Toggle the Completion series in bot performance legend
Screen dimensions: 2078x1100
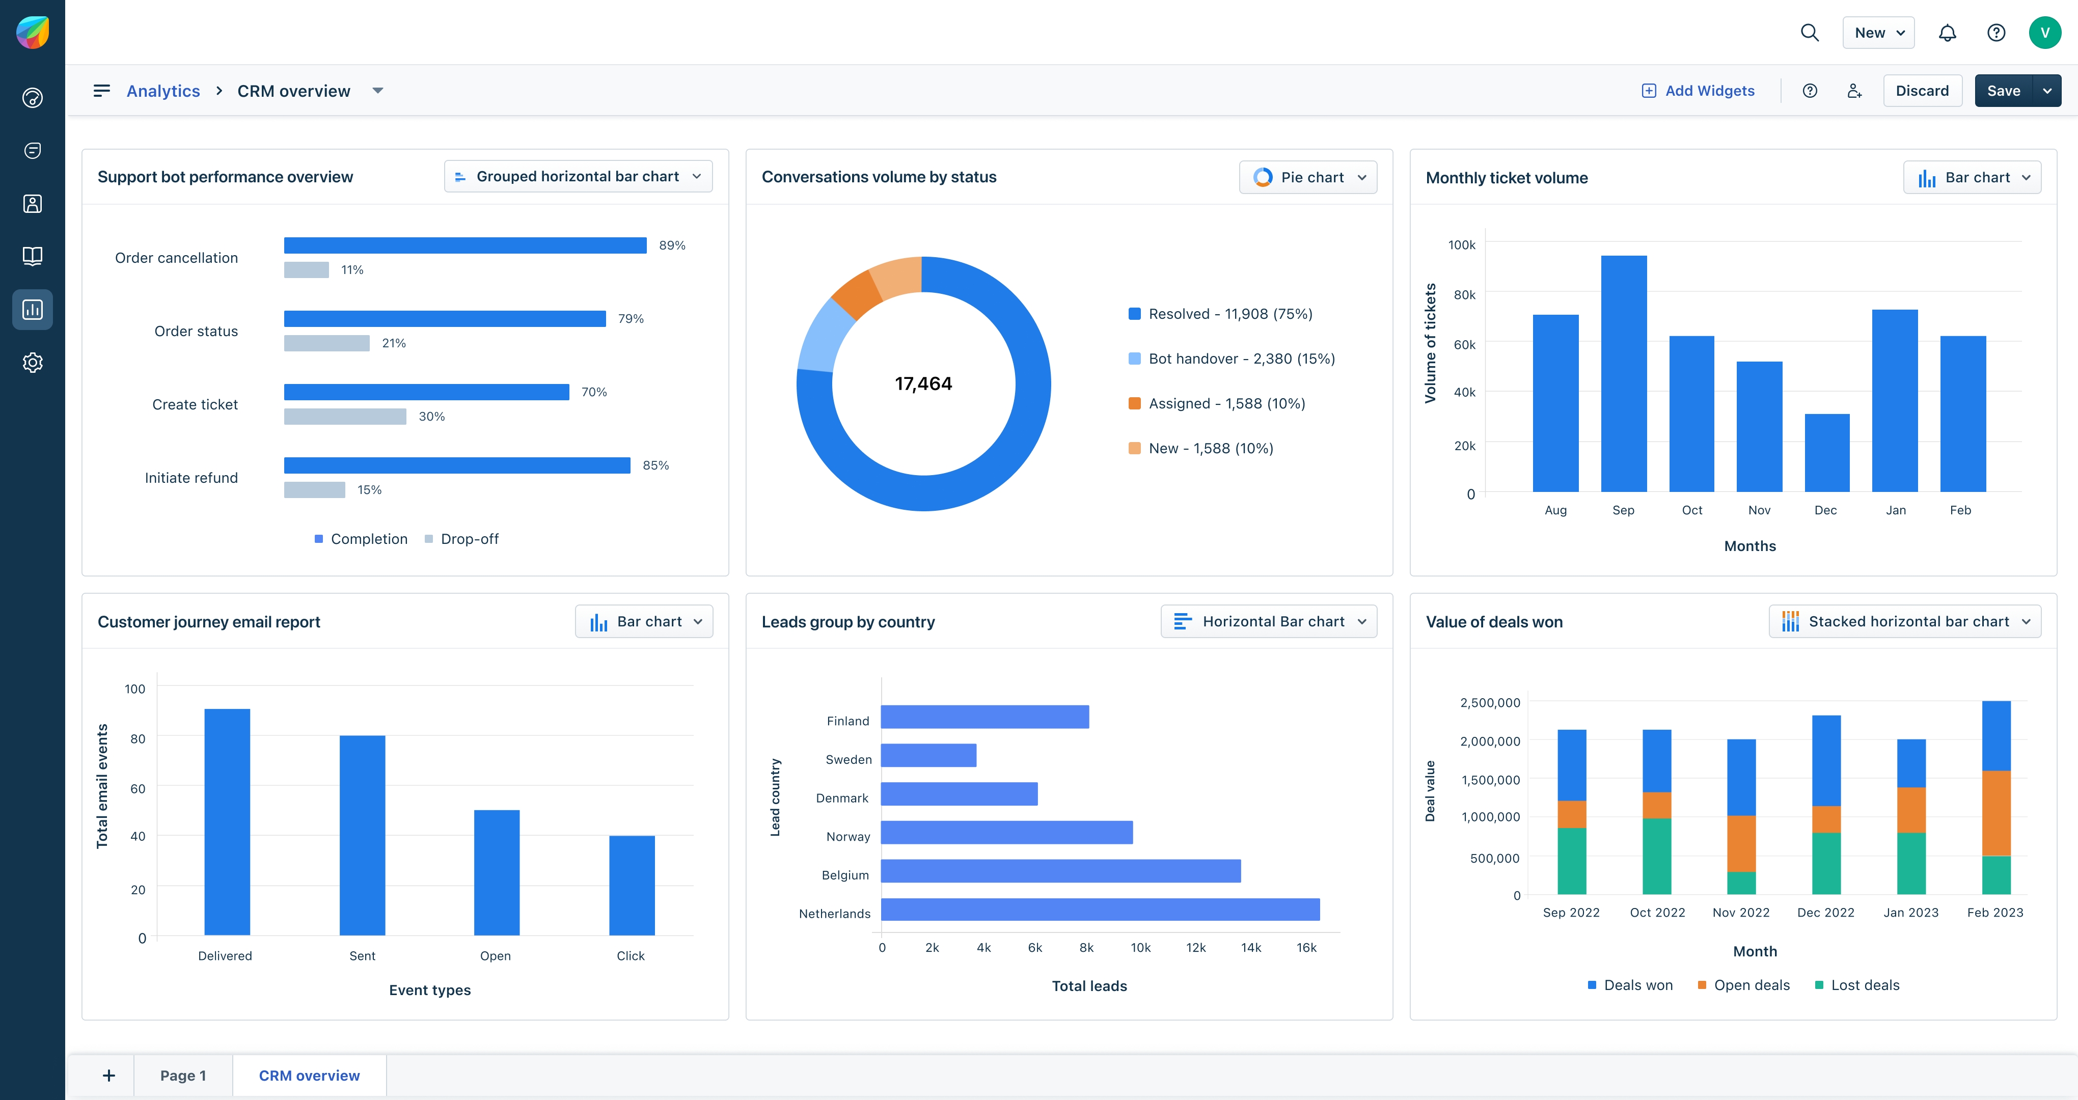click(x=362, y=539)
